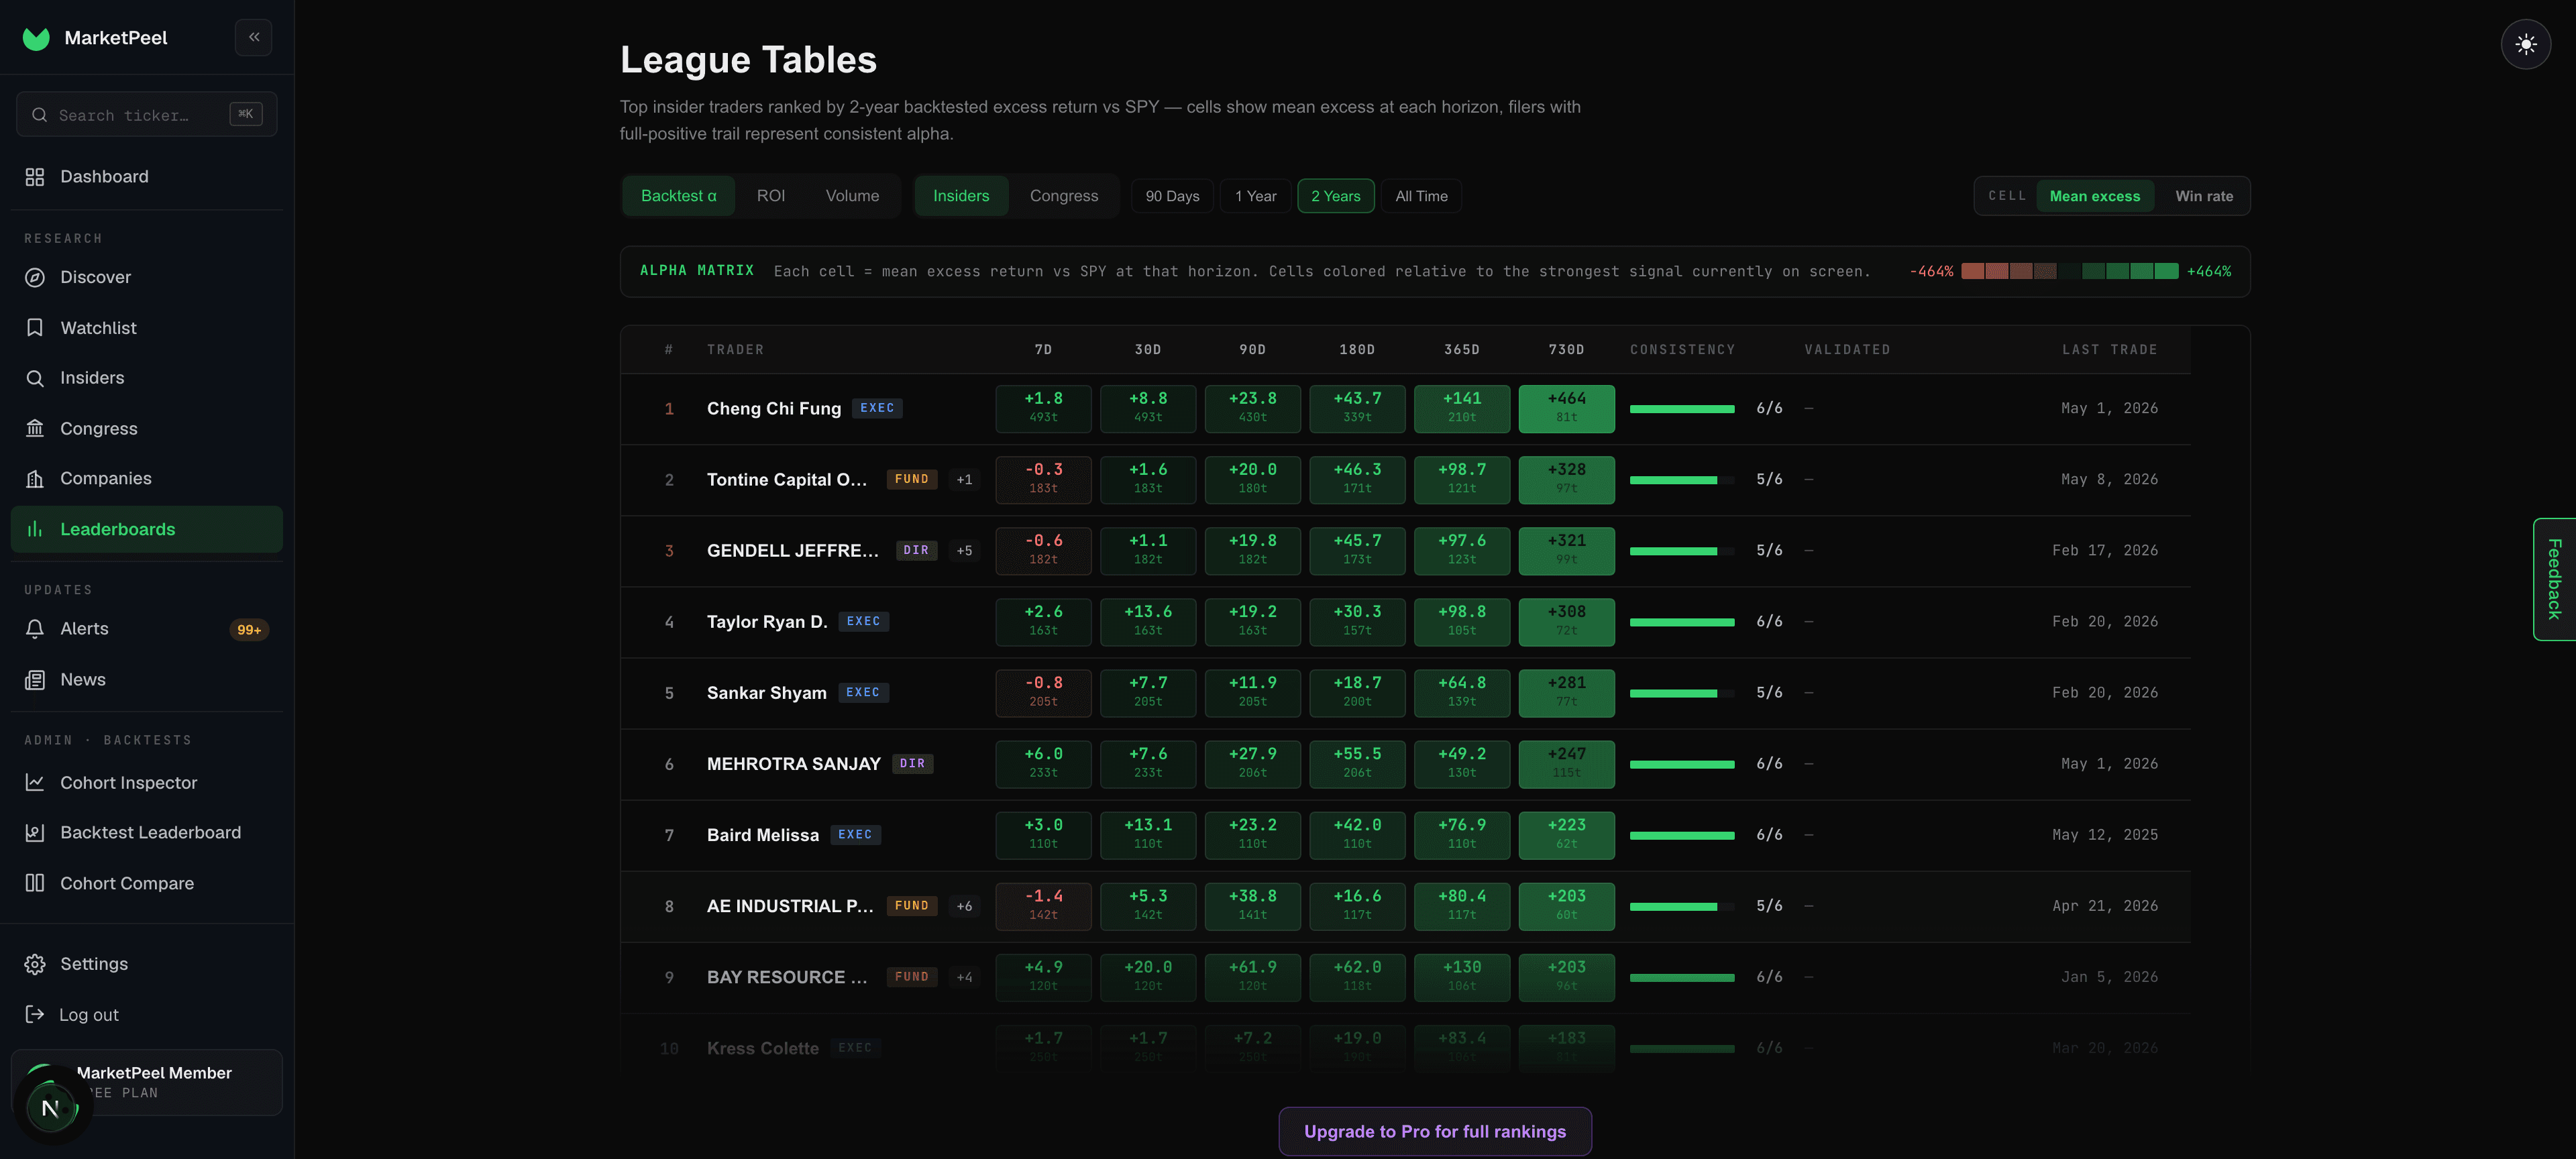Click the search magnifier icon in the sidebar
2576x1159 pixels.
pyautogui.click(x=39, y=115)
